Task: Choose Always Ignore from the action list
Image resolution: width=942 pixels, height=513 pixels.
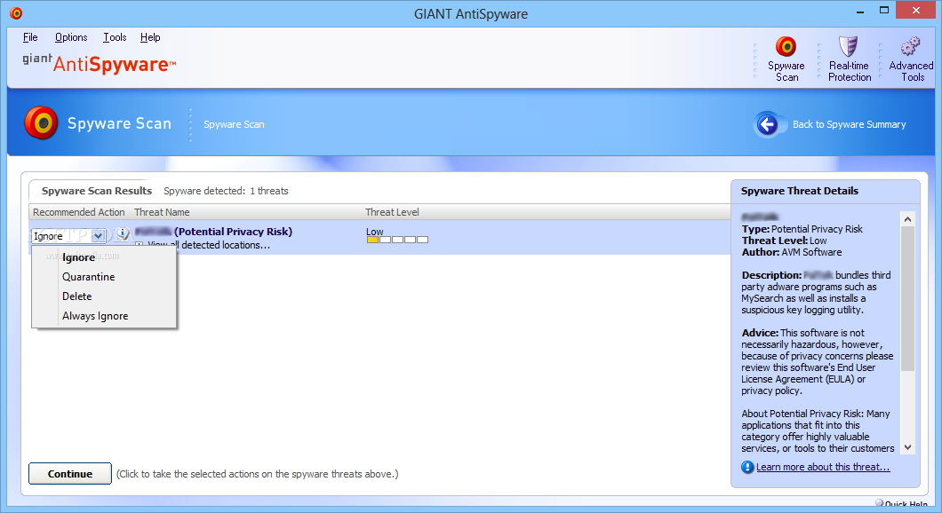Action: click(104, 316)
